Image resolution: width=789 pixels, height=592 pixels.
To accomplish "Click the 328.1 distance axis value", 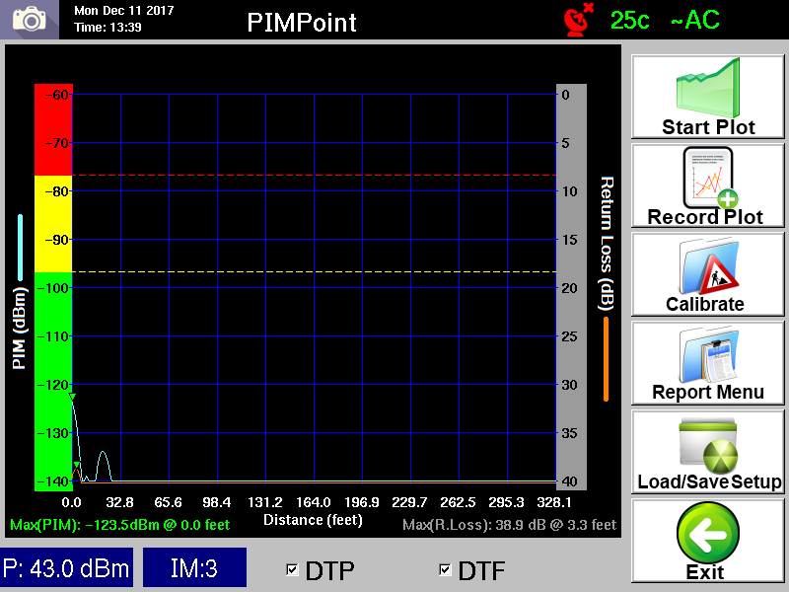I will click(554, 502).
